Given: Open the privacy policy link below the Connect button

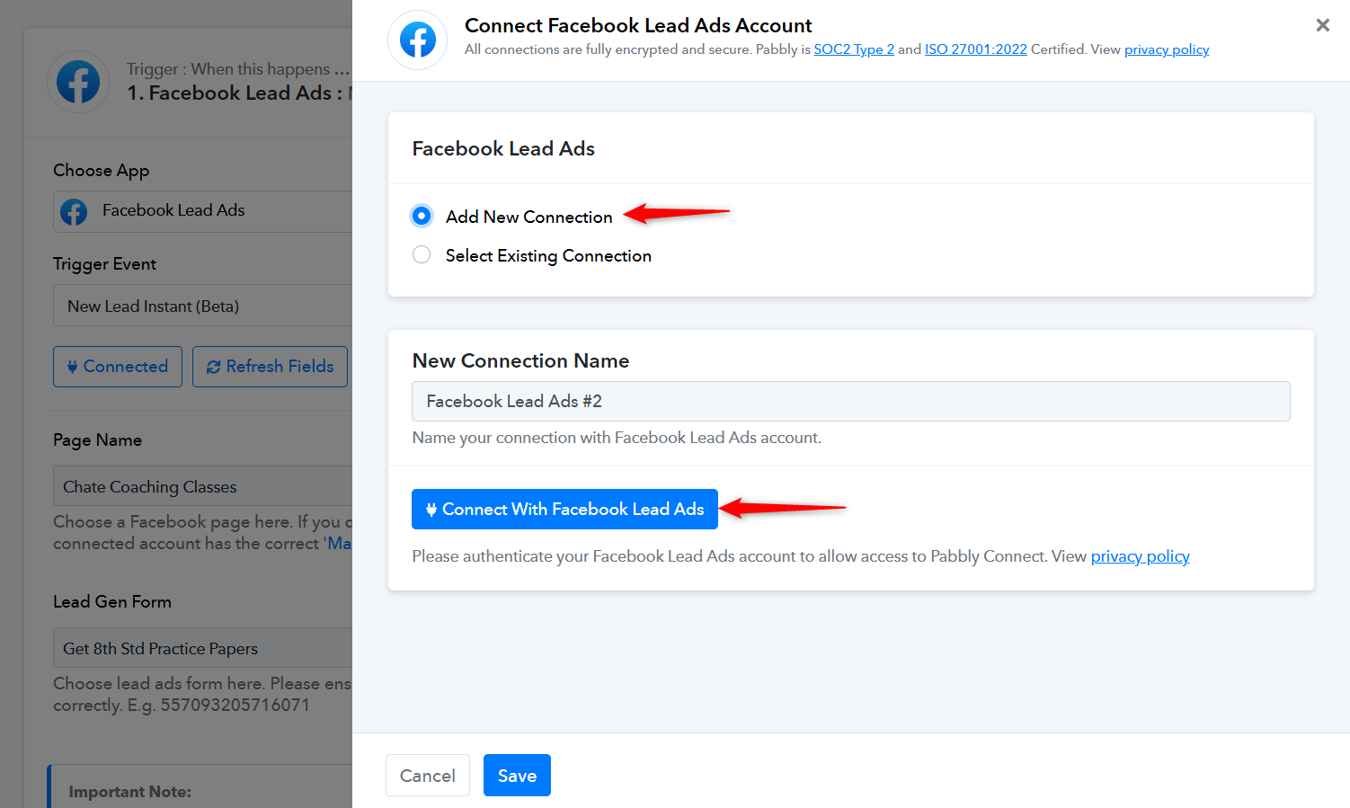Looking at the screenshot, I should tap(1141, 556).
